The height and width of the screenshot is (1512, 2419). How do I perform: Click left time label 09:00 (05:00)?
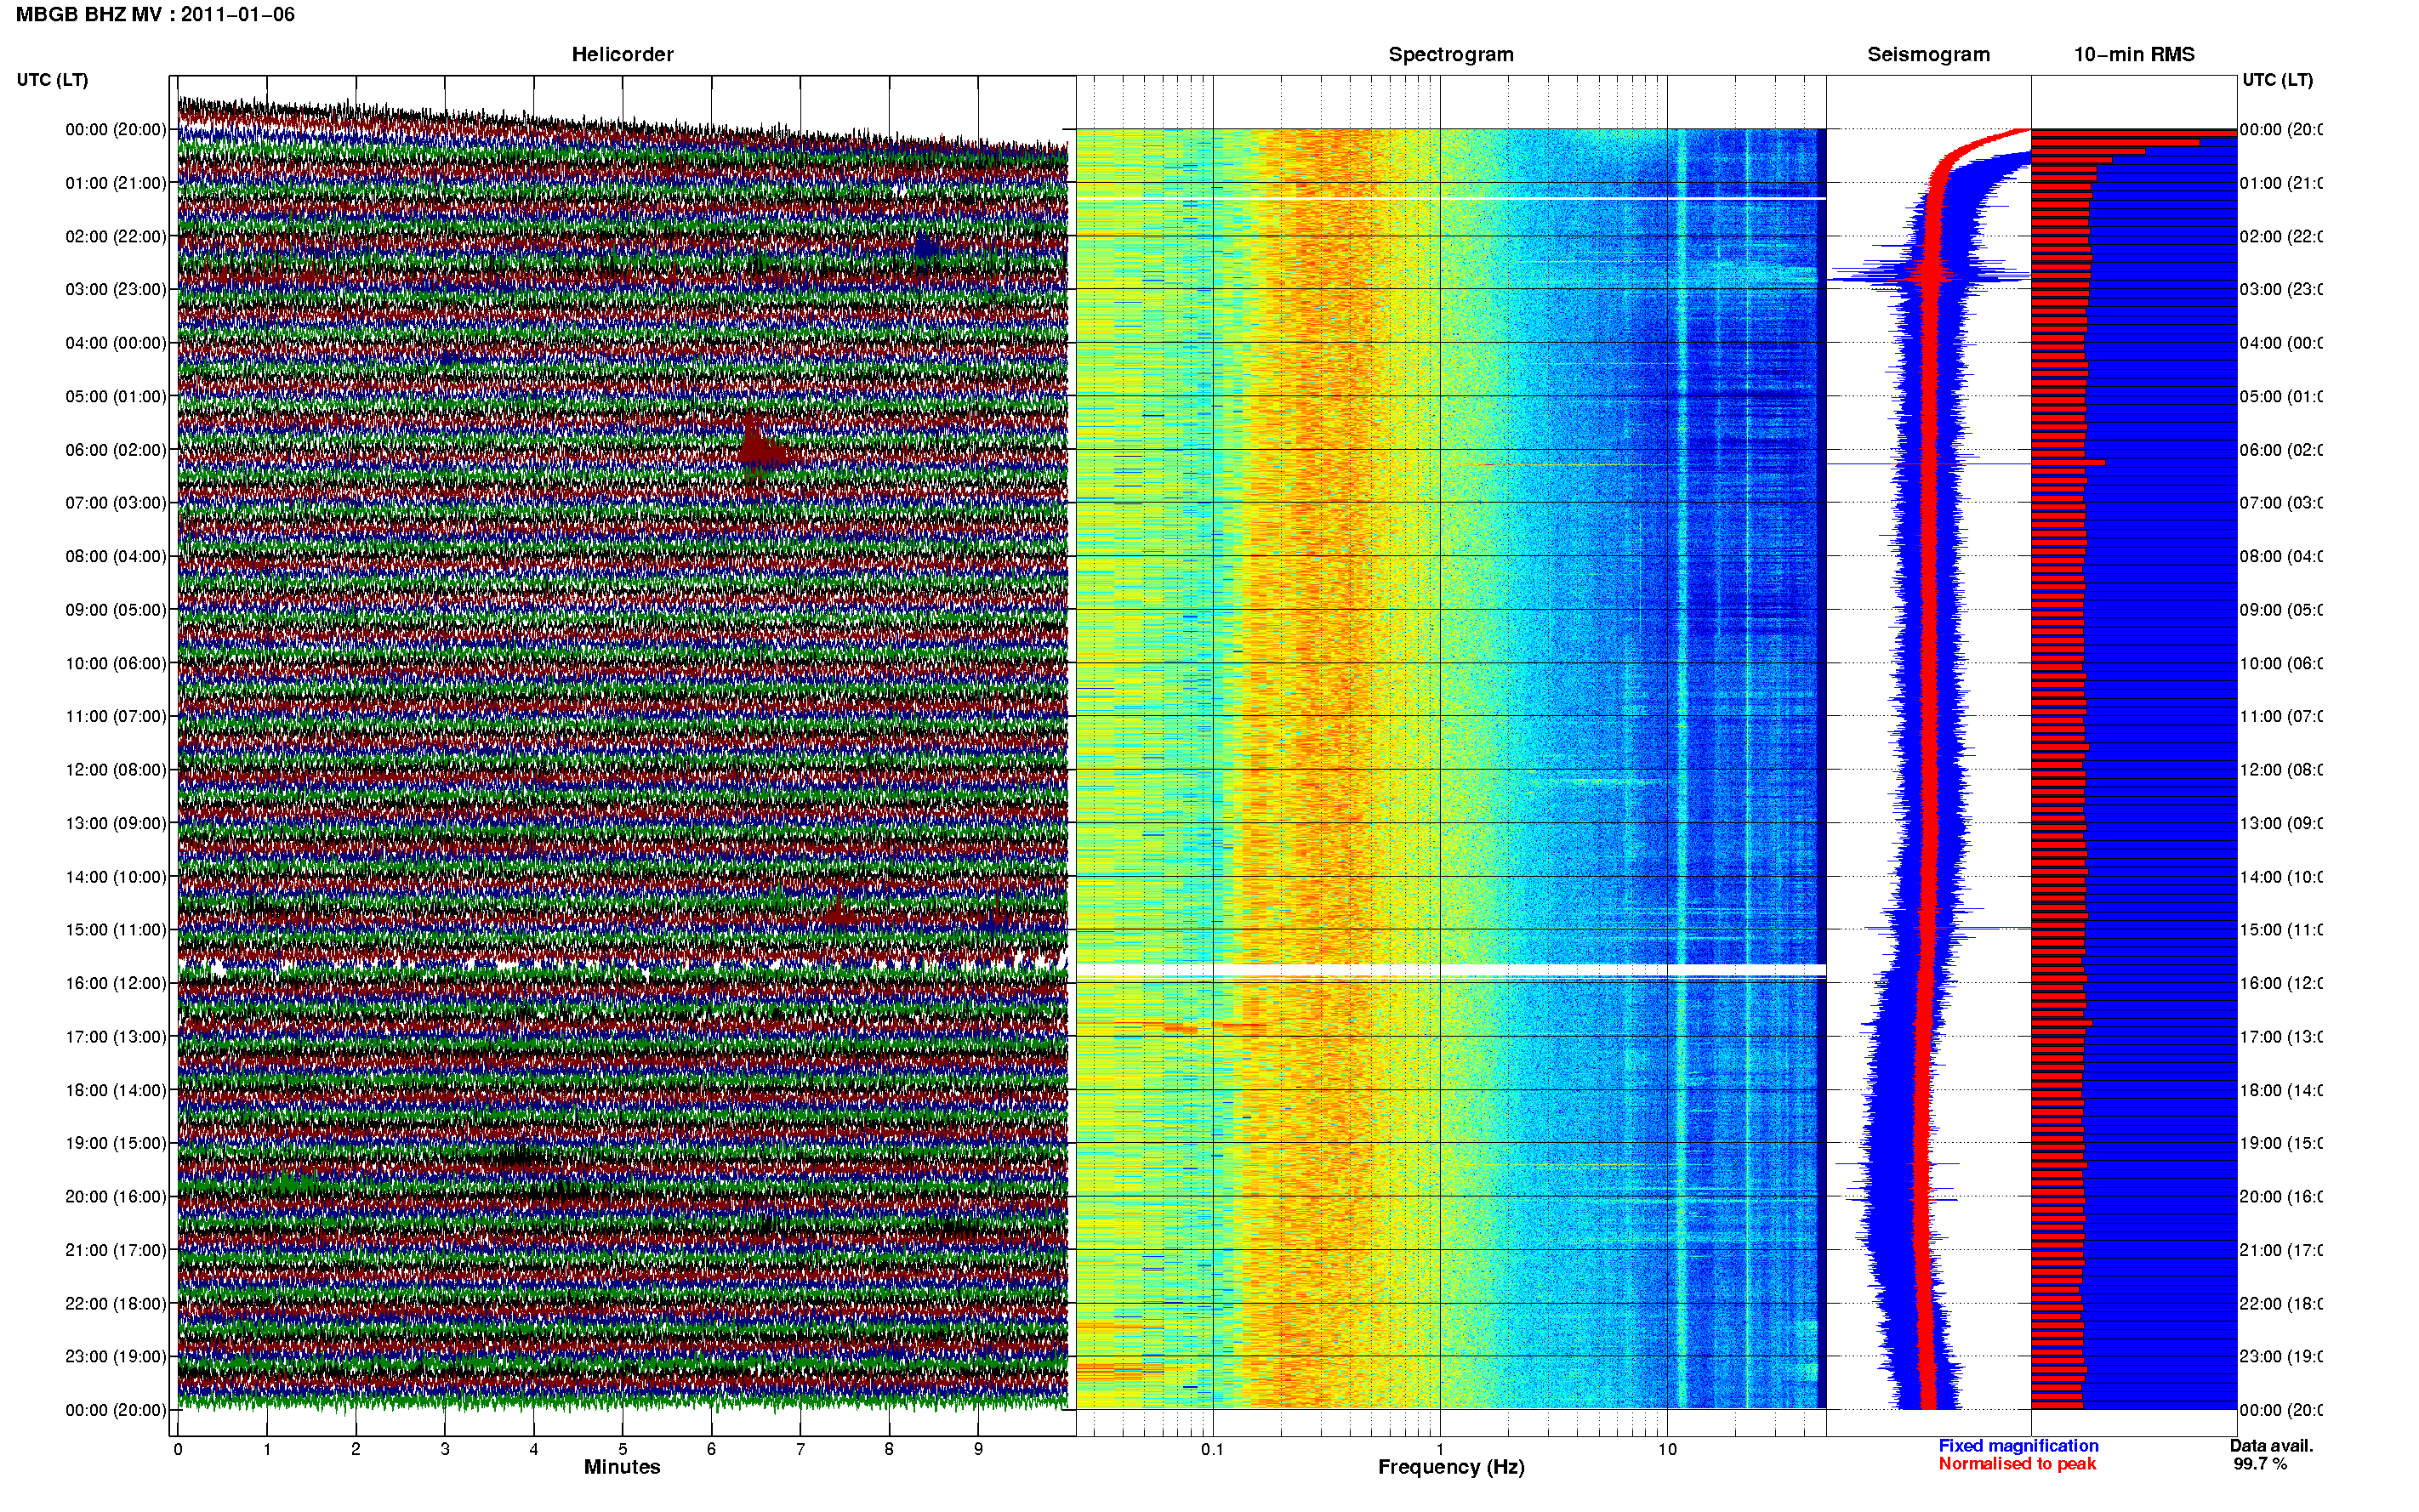coord(116,610)
